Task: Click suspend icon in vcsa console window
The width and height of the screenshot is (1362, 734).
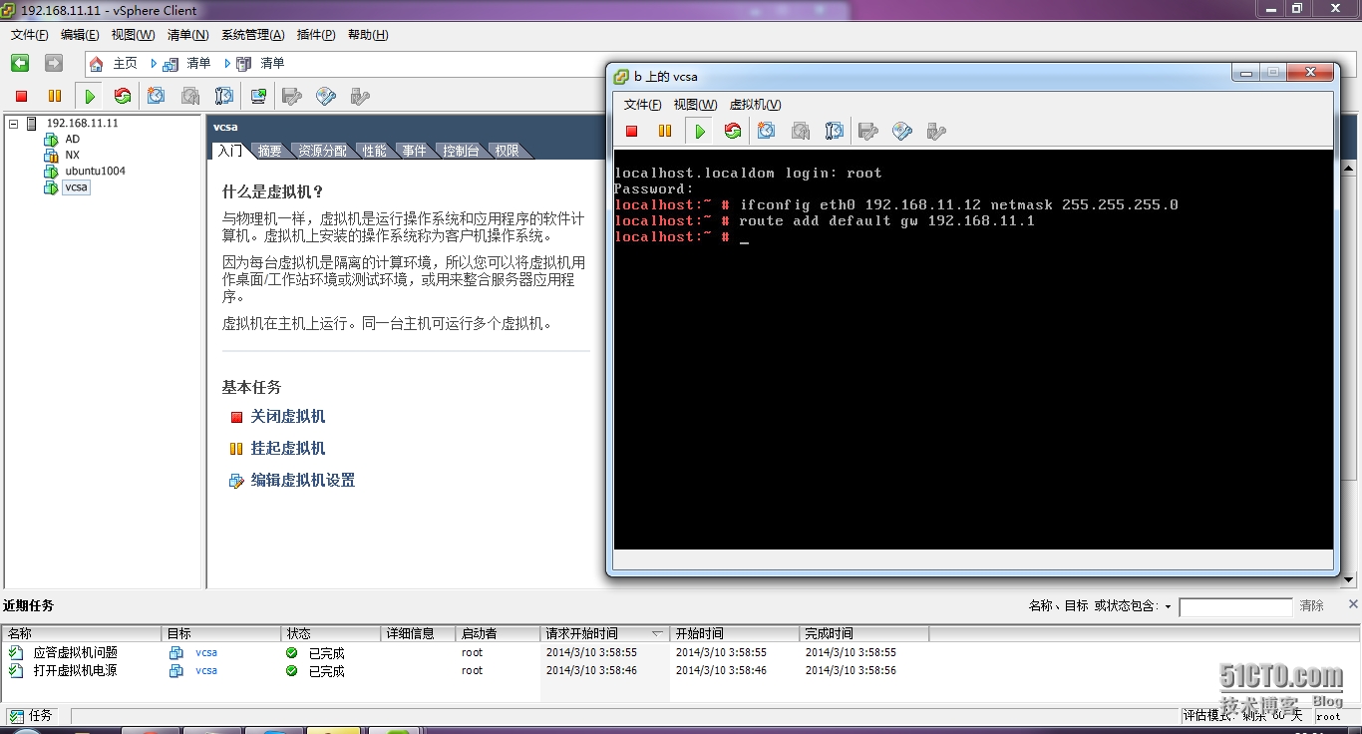Action: (665, 131)
